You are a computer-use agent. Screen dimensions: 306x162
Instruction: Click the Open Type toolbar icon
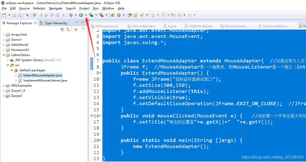[x=130, y=15]
